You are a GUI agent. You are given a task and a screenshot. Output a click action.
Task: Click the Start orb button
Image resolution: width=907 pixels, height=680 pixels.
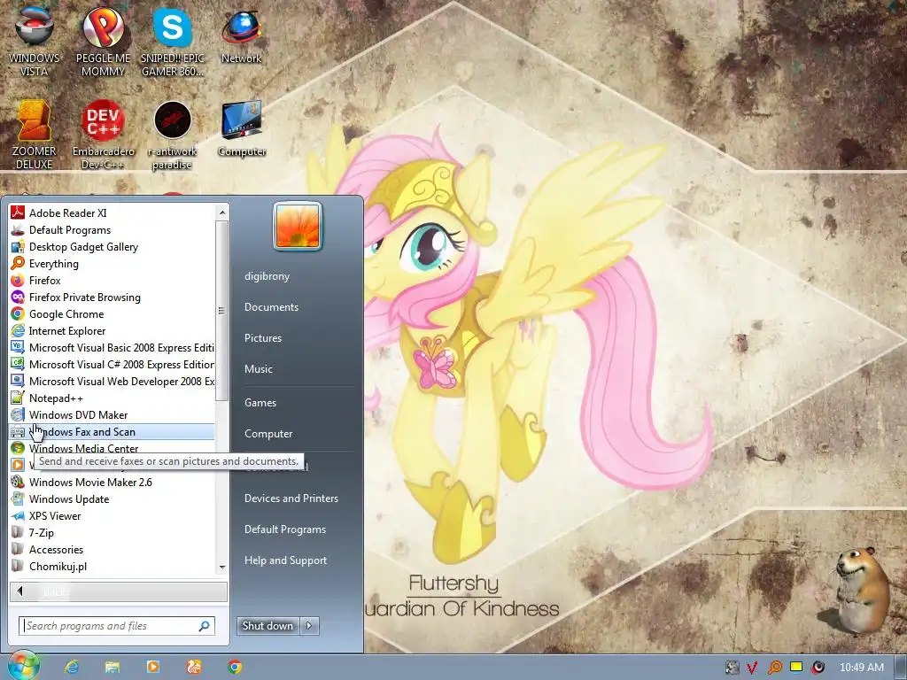(23, 667)
